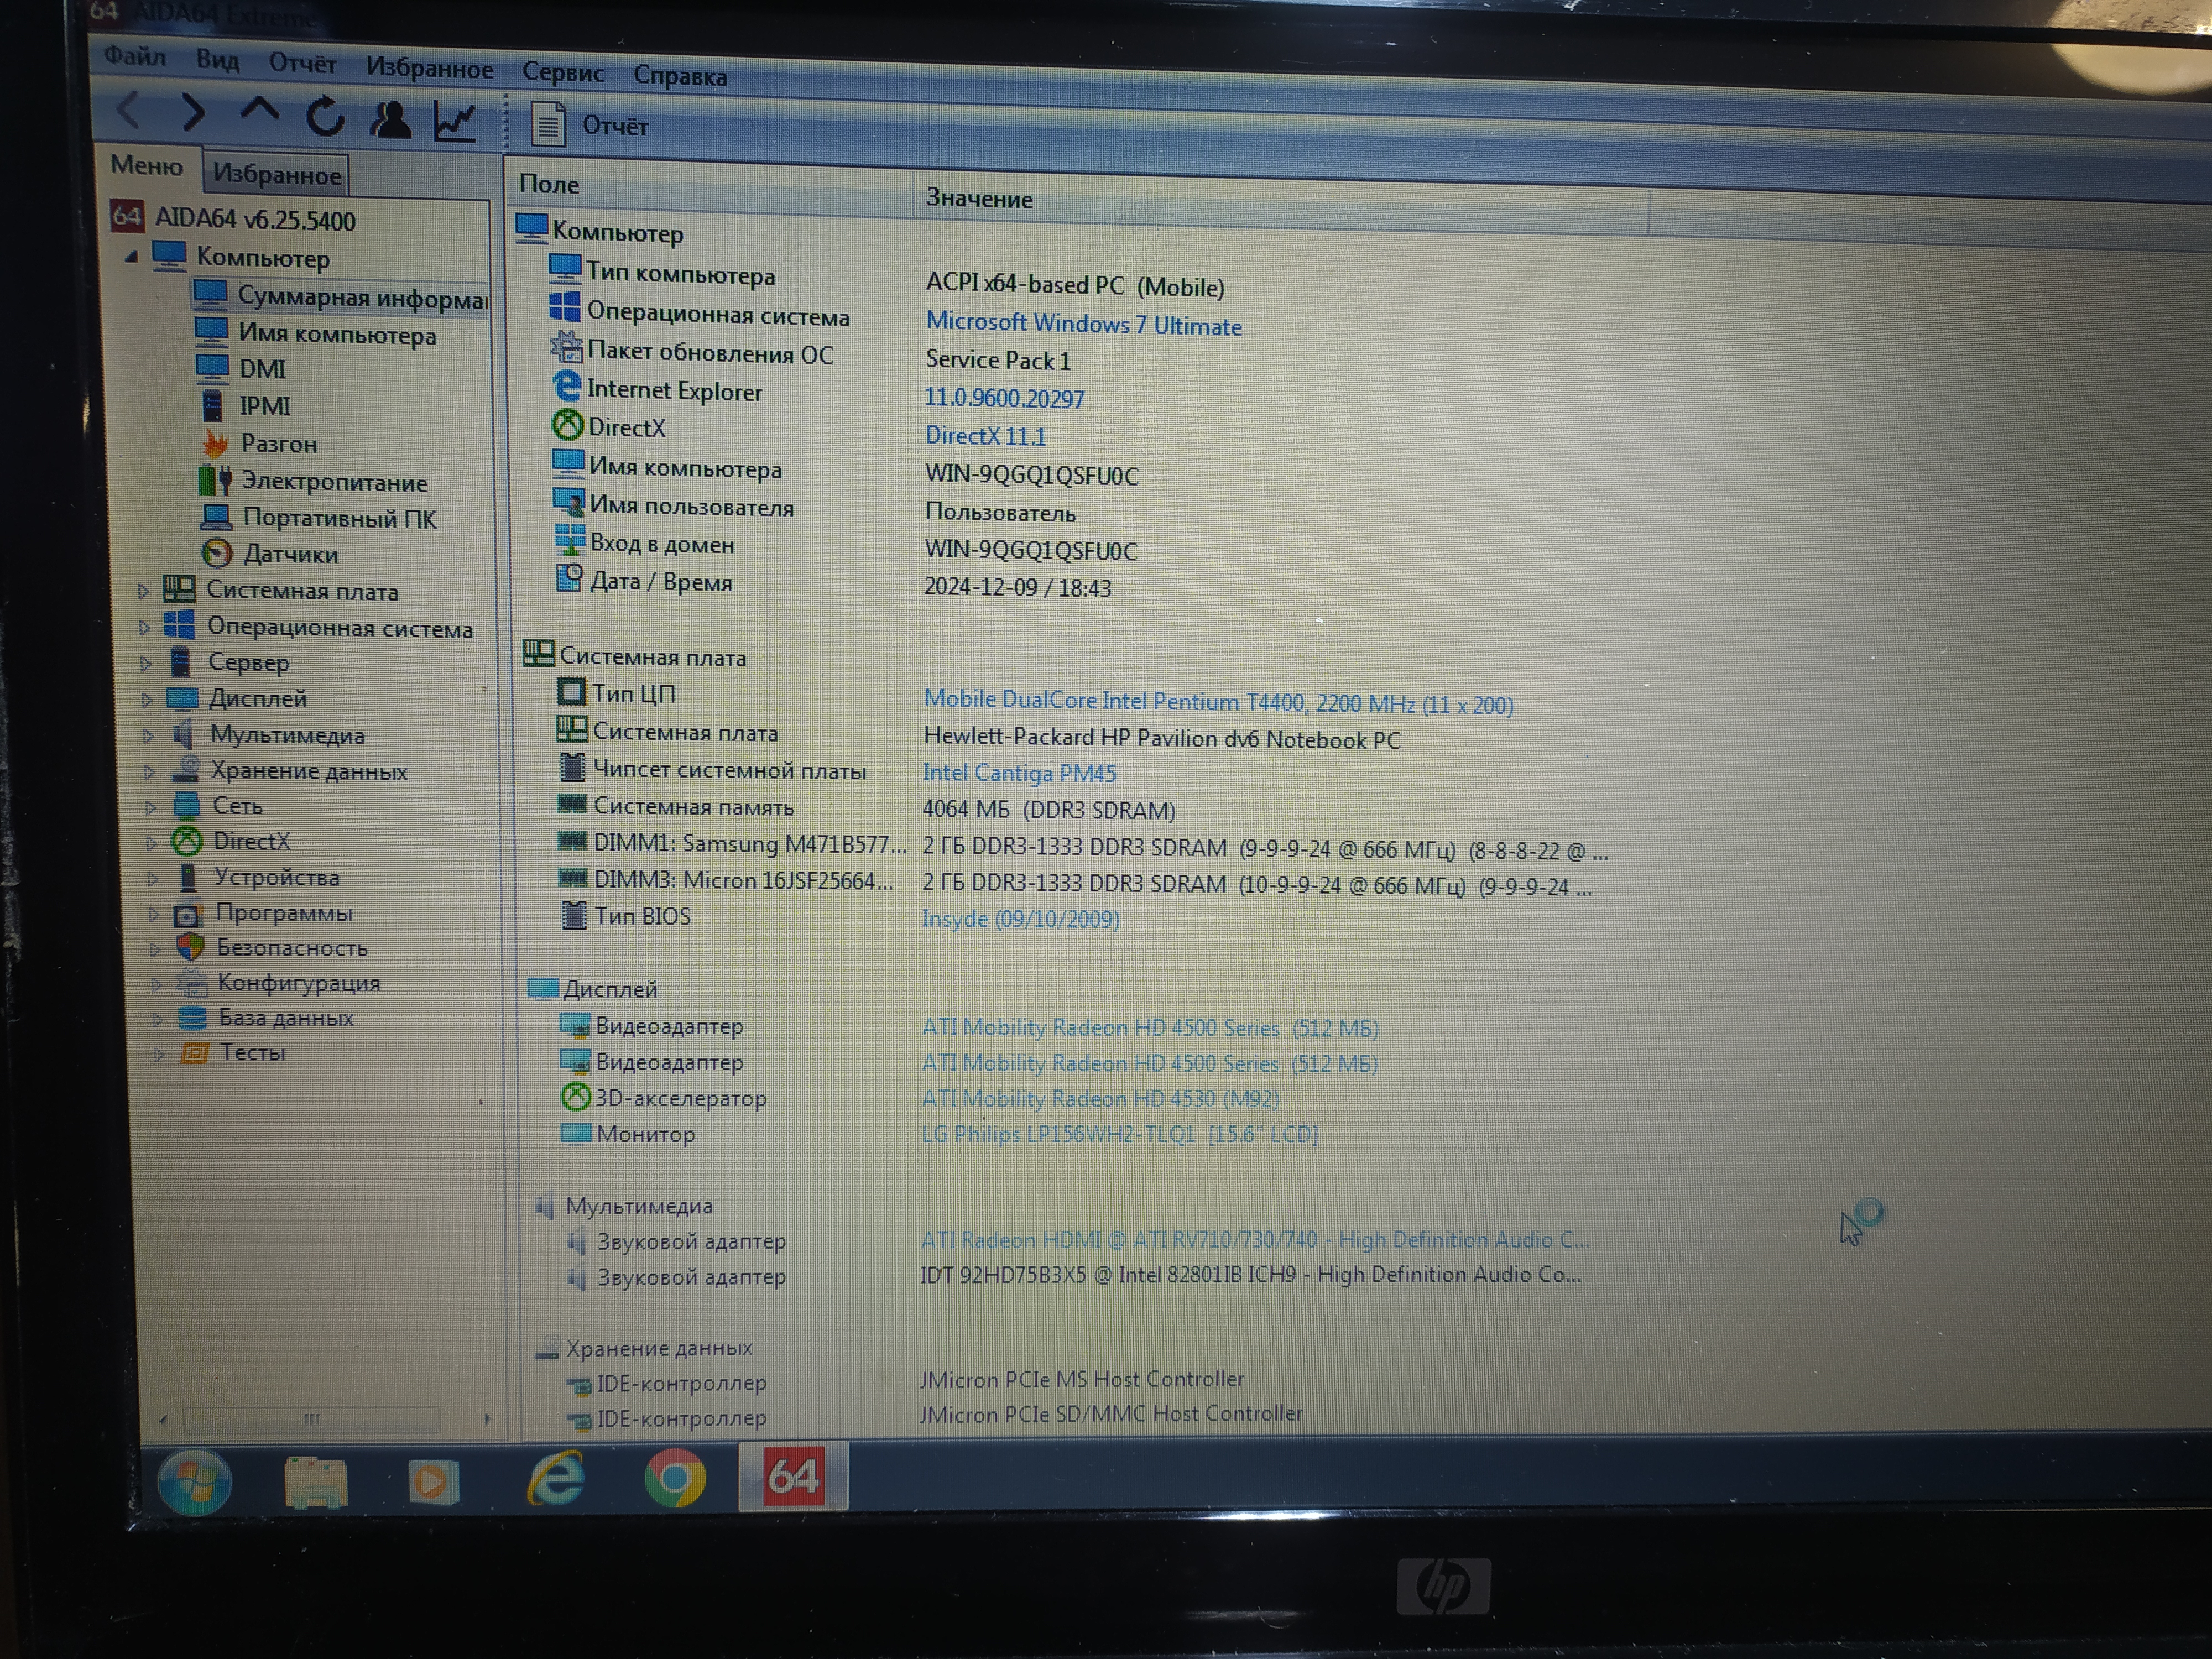Click the Конфигурация tree icon
Screen dimensions: 2212x1659
pos(191,983)
